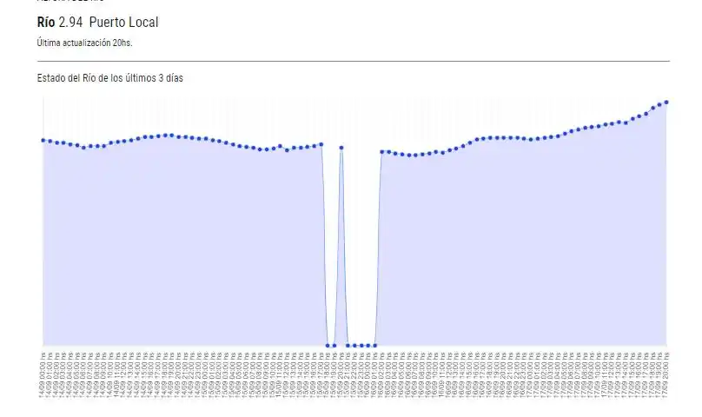Click the second-to-last data point on the chart

659,104
